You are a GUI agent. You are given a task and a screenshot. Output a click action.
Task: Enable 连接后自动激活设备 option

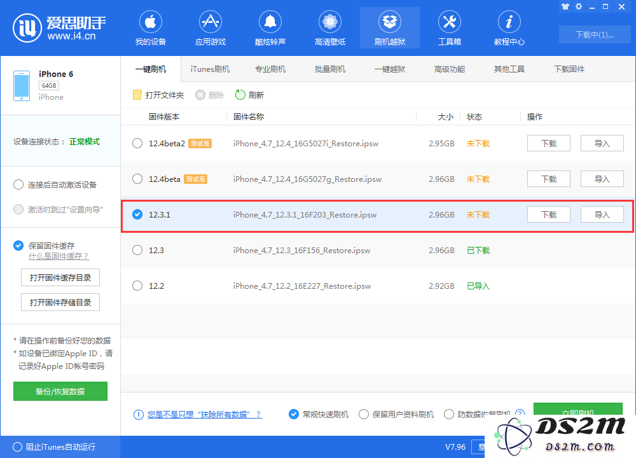pyautogui.click(x=18, y=184)
